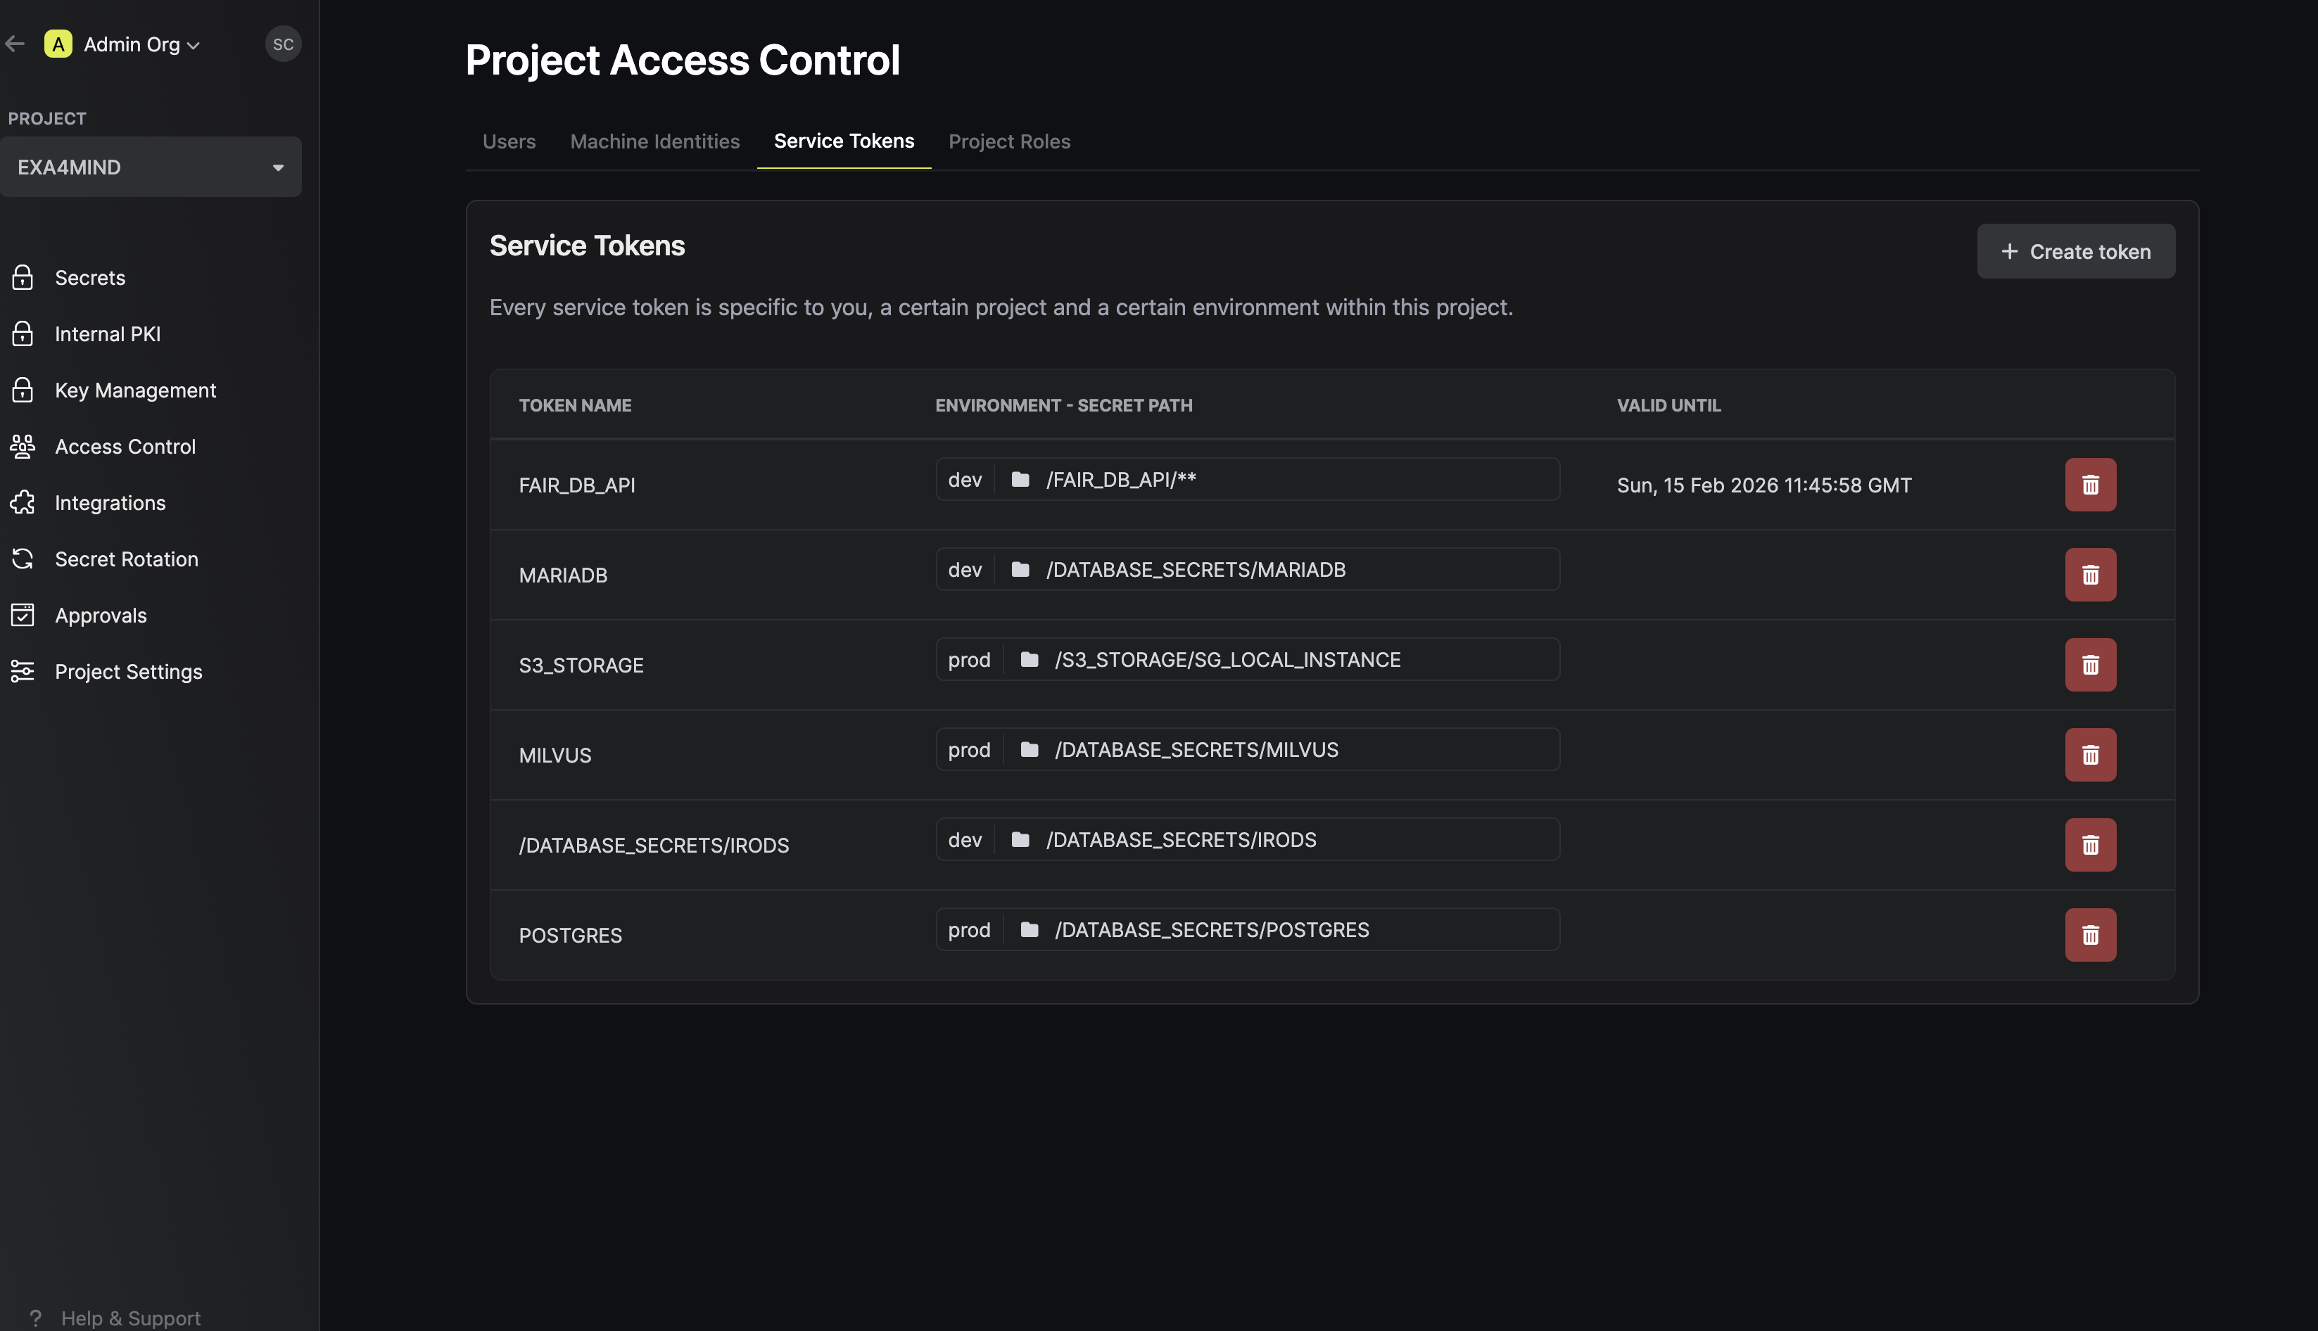Click the back arrow icon in sidebar
Image resolution: width=2318 pixels, height=1331 pixels.
click(15, 44)
